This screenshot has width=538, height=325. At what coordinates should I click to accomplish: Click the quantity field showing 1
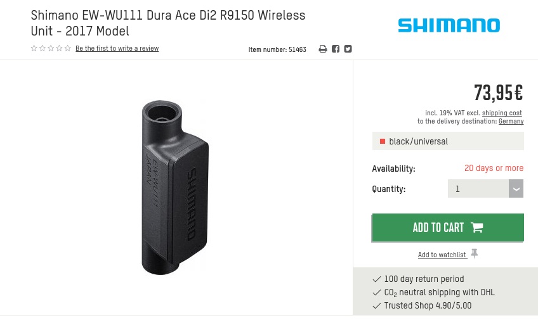click(478, 189)
